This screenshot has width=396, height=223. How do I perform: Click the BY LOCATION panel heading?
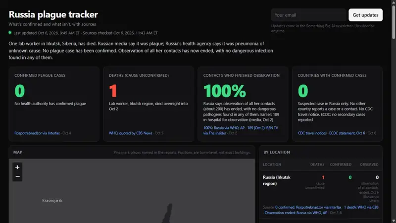(x=277, y=152)
